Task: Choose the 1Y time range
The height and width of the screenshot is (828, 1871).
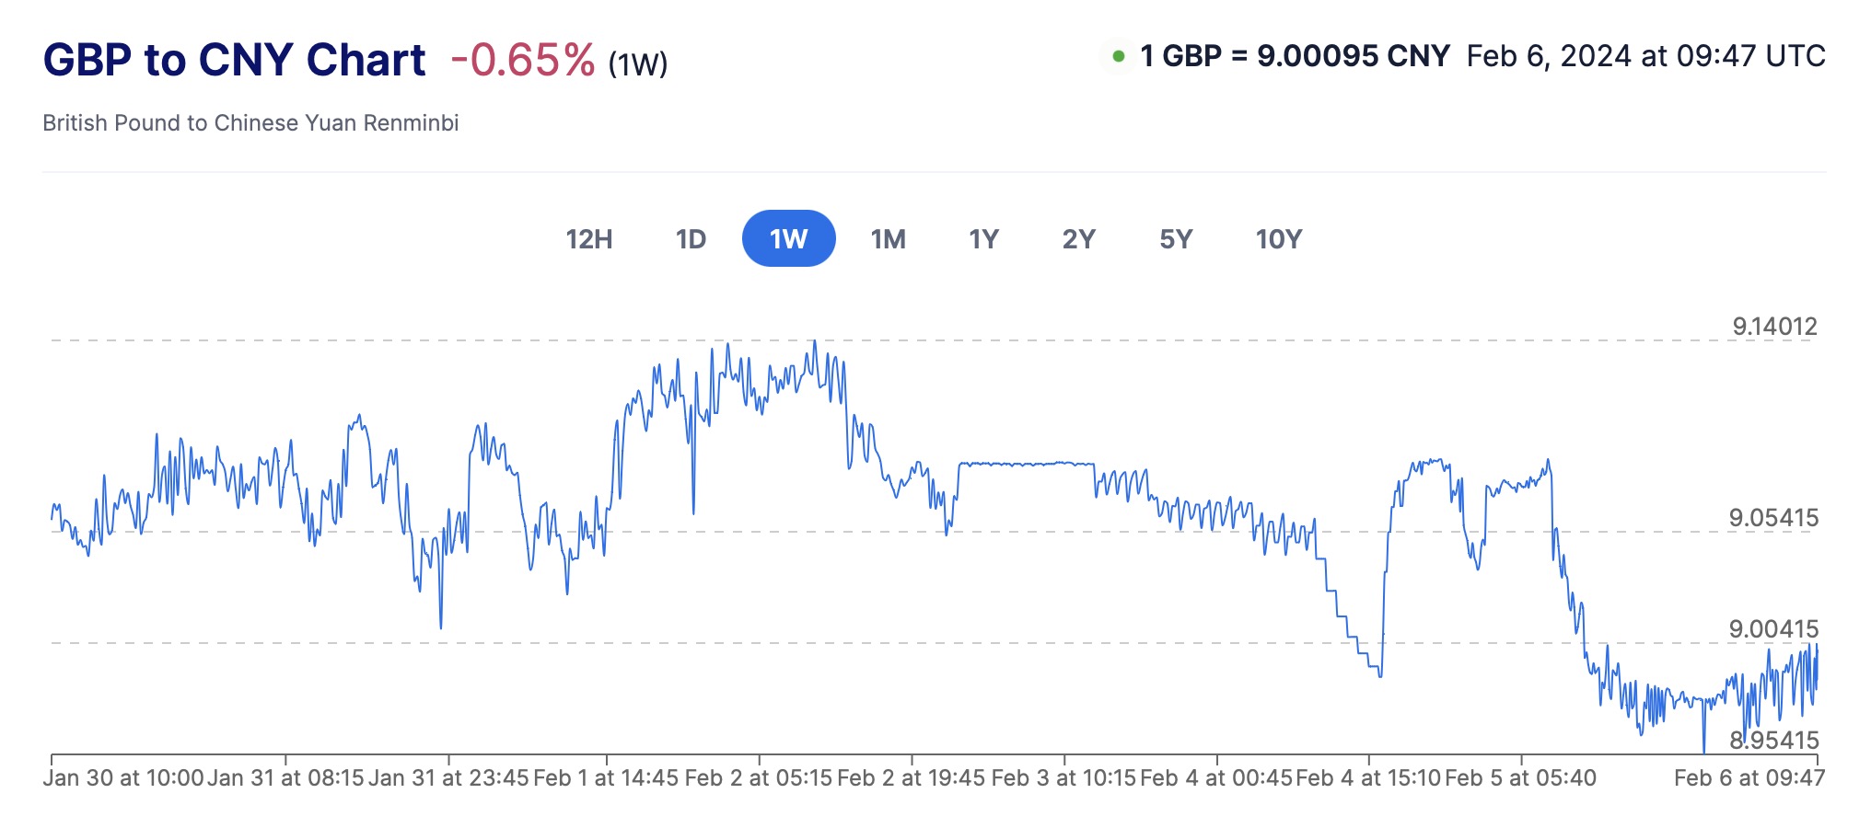Action: 983,239
